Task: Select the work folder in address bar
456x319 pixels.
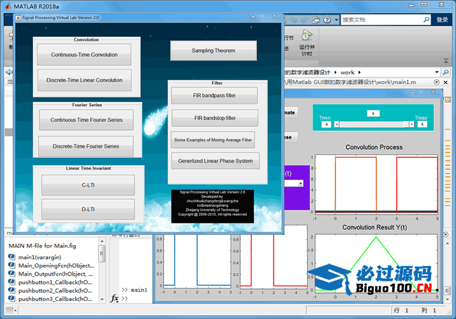Action: tap(347, 72)
